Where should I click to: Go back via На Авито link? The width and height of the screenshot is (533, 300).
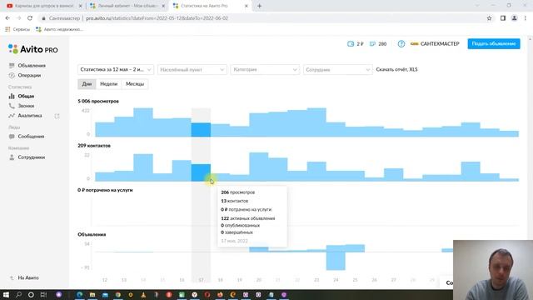click(27, 277)
